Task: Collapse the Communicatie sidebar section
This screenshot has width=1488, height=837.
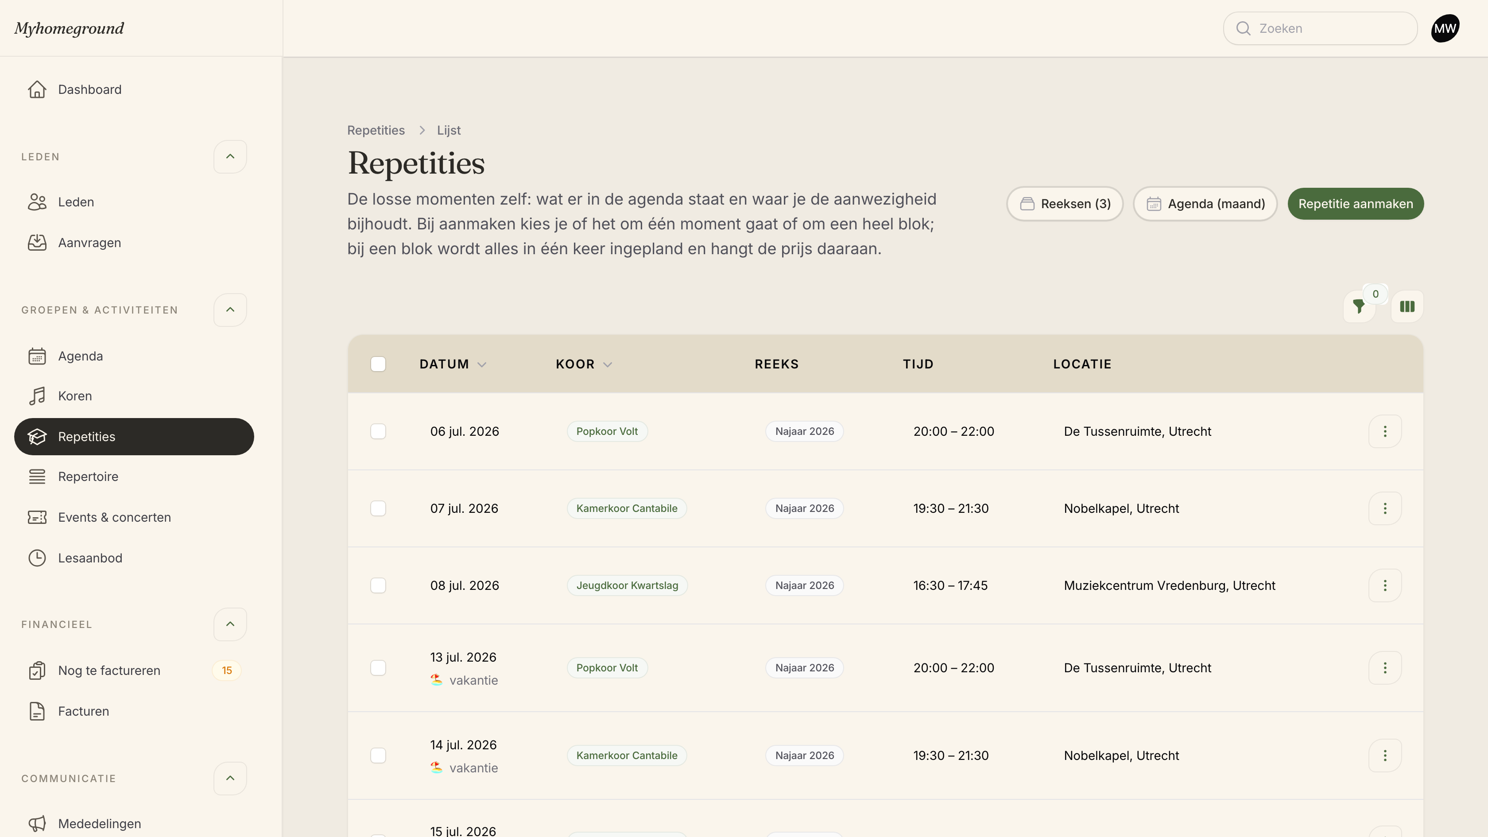Action: coord(230,778)
